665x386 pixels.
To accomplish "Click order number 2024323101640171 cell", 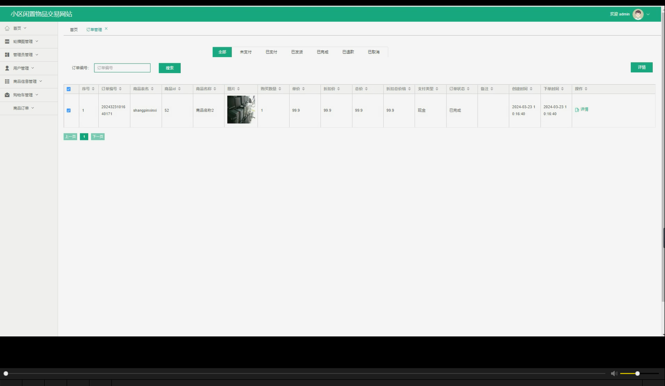I will pyautogui.click(x=114, y=111).
